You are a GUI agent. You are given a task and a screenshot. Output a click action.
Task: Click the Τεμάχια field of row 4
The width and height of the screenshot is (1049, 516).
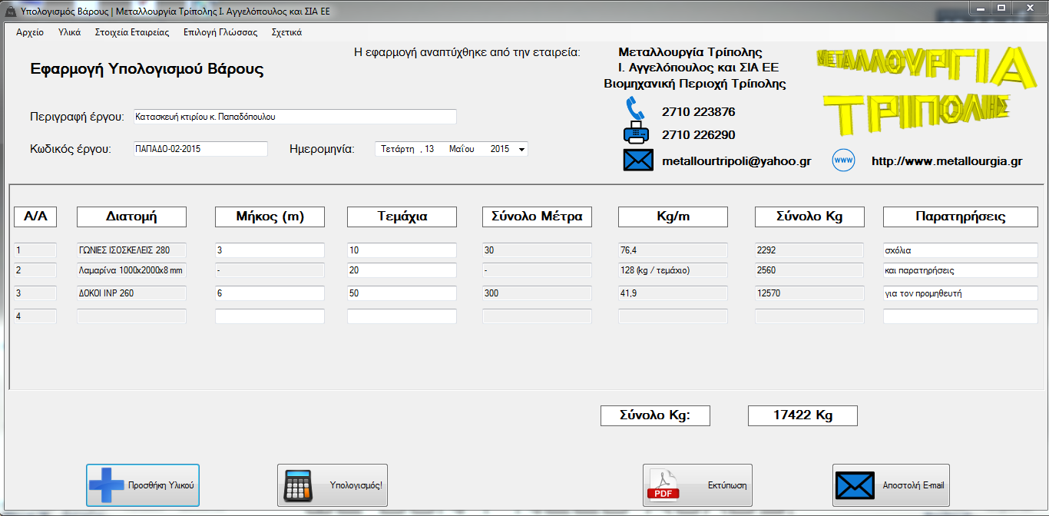click(x=402, y=316)
